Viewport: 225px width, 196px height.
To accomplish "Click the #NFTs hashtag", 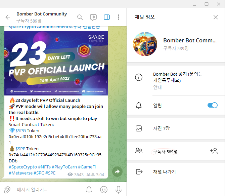I will pos(44,167).
